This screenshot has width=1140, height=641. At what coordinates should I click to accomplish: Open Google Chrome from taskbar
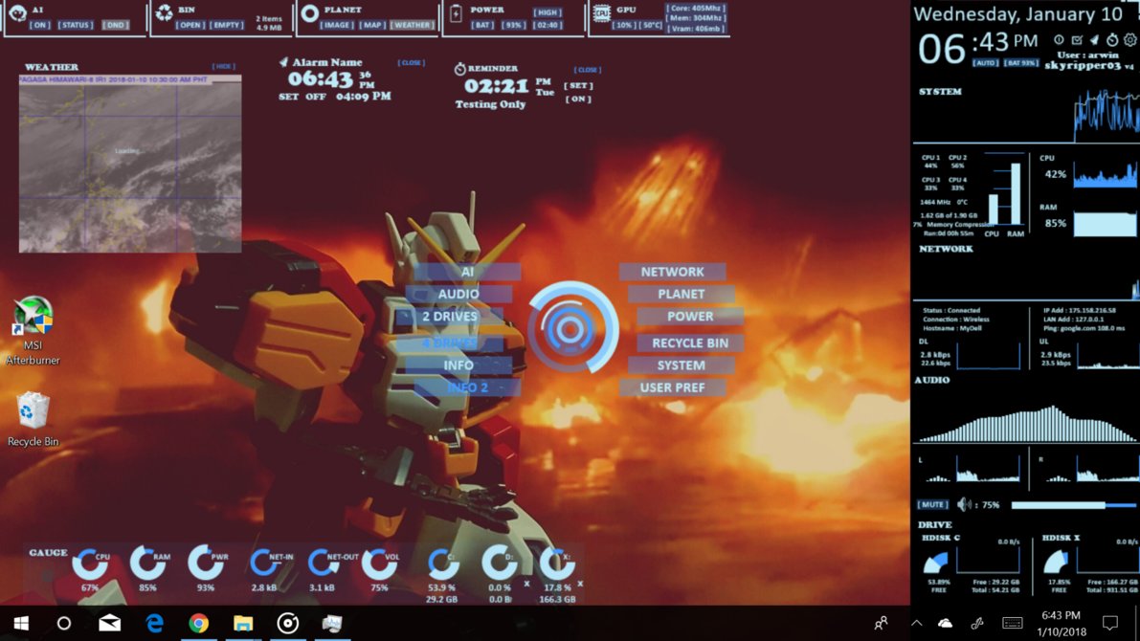tap(198, 623)
